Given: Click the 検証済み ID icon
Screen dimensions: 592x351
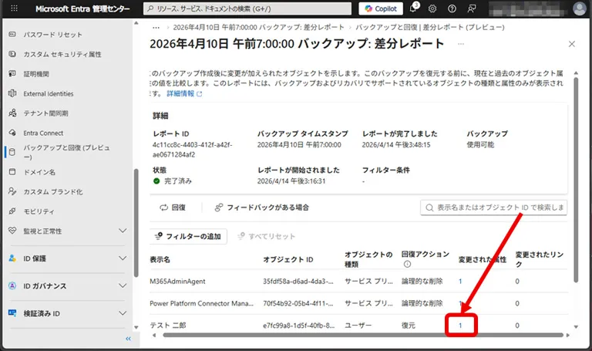Looking at the screenshot, I should 12,313.
